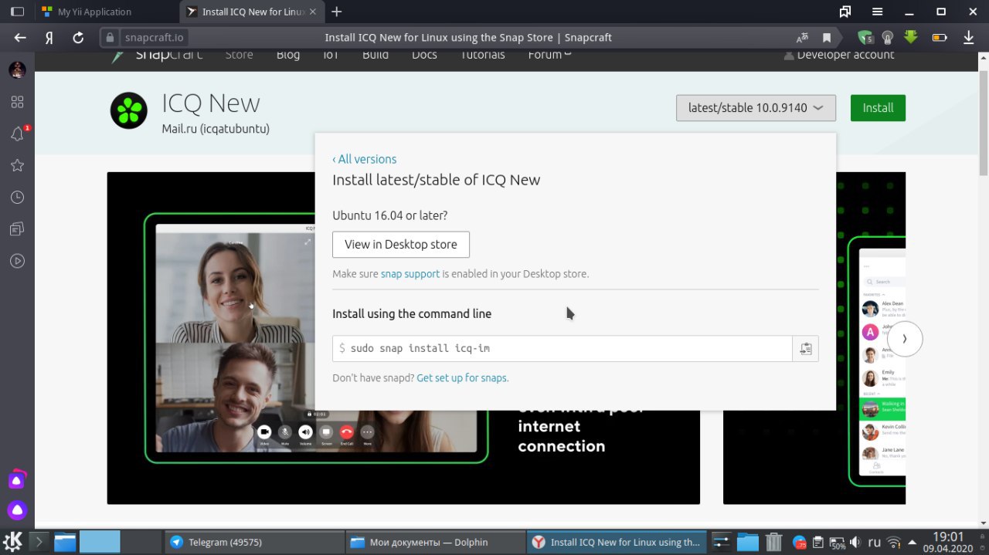This screenshot has height=555, width=989.
Task: Change keyboard layout ru indicator
Action: click(x=875, y=542)
